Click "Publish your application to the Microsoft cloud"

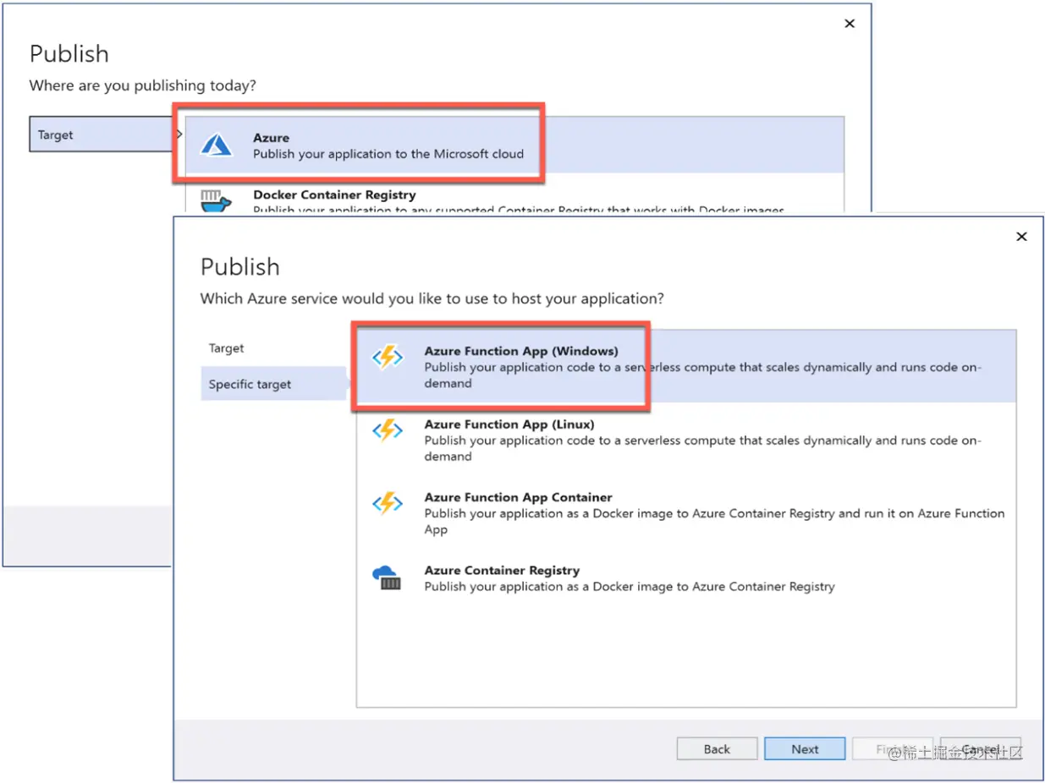(x=388, y=154)
